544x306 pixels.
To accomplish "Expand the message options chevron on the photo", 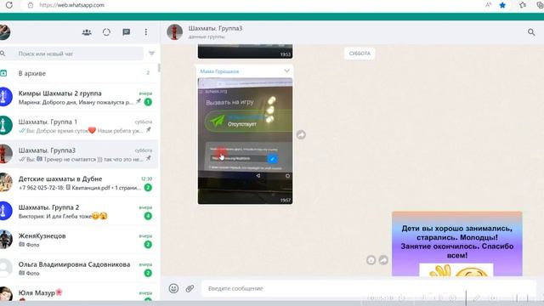I will coord(286,71).
